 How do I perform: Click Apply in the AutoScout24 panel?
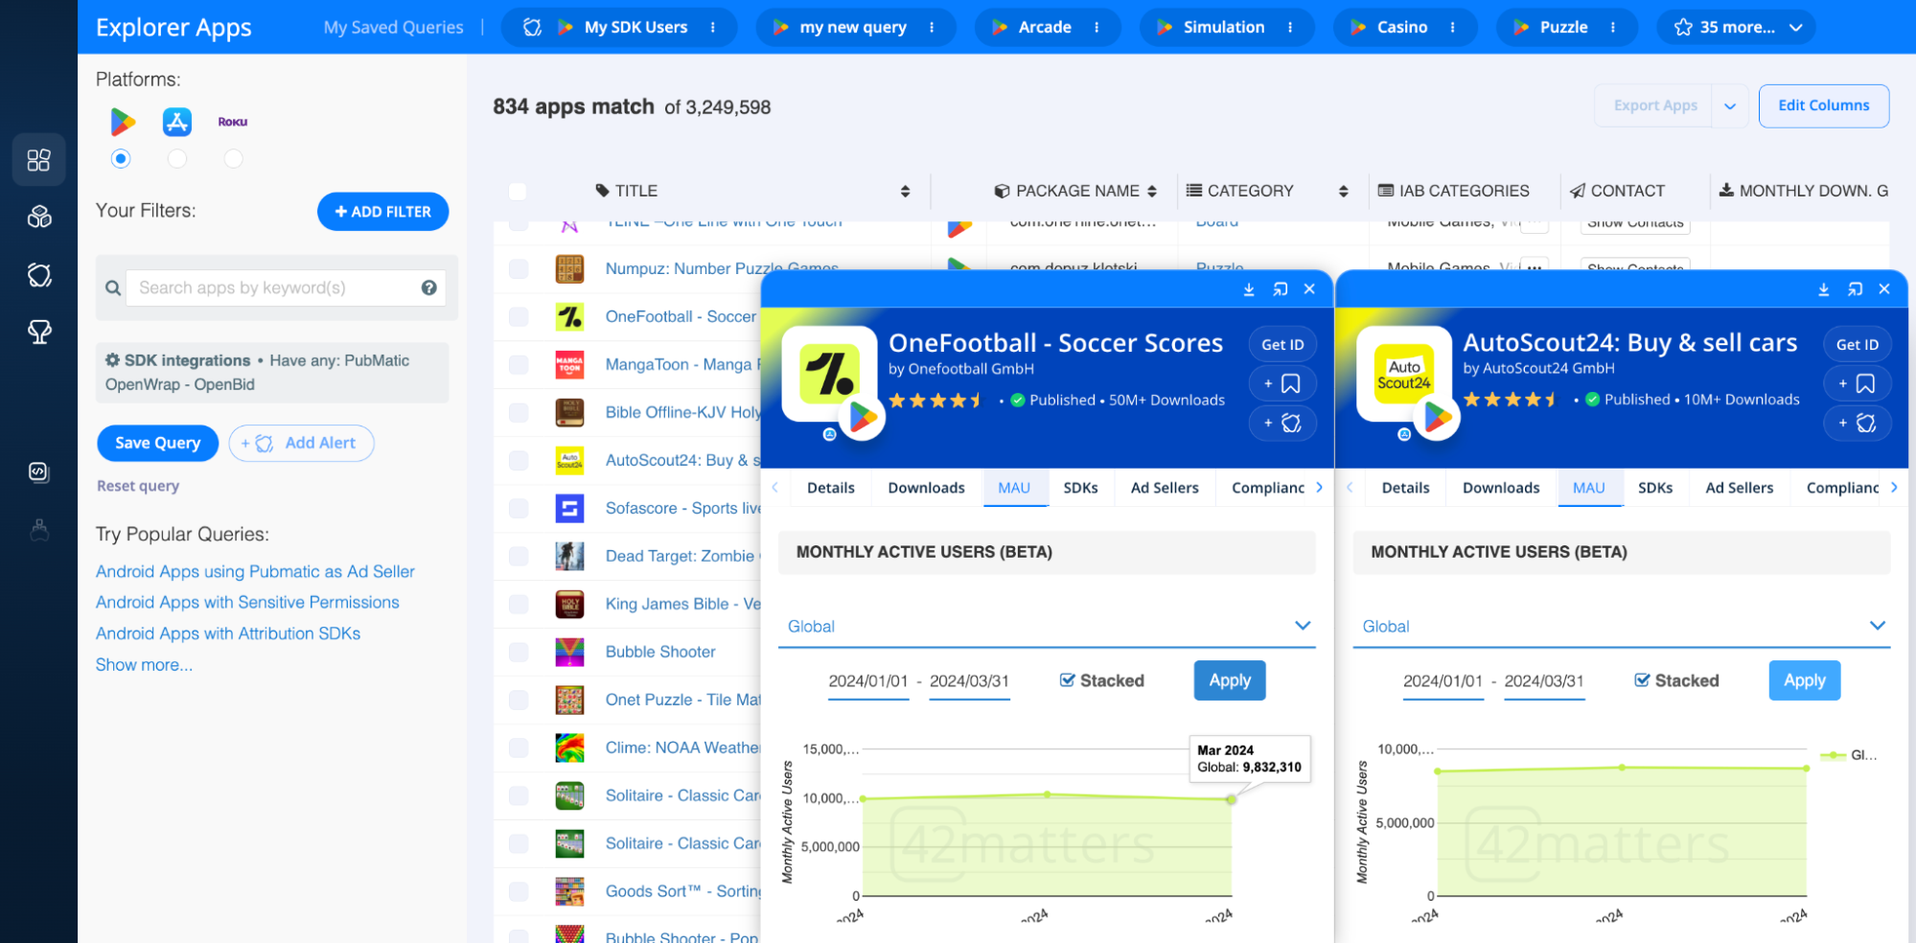point(1805,680)
